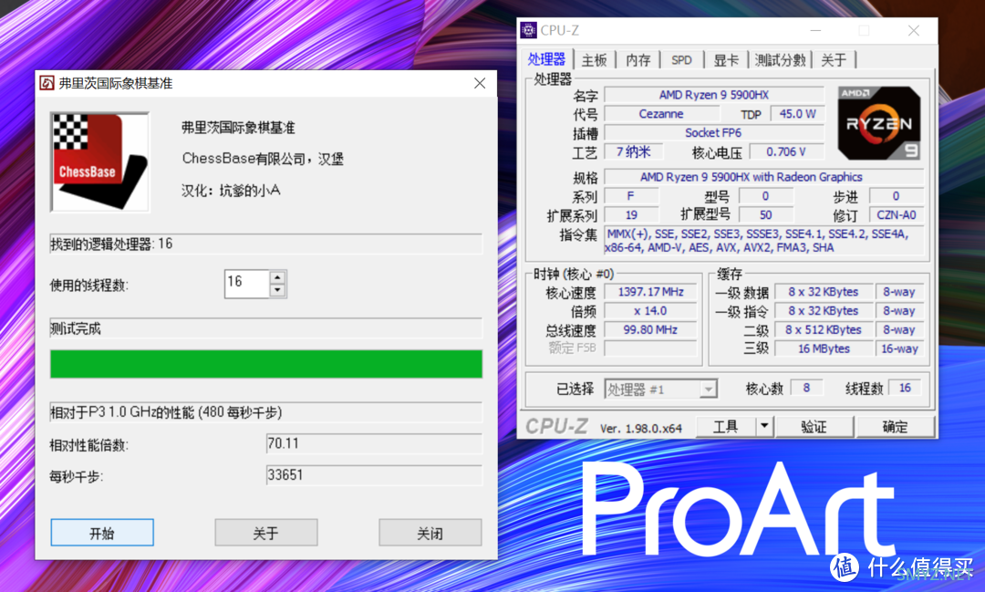
Task: Click the bus speed 99.80 MHz value
Action: pyautogui.click(x=651, y=329)
